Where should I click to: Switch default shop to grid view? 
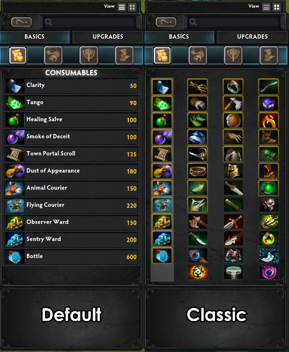click(x=132, y=7)
